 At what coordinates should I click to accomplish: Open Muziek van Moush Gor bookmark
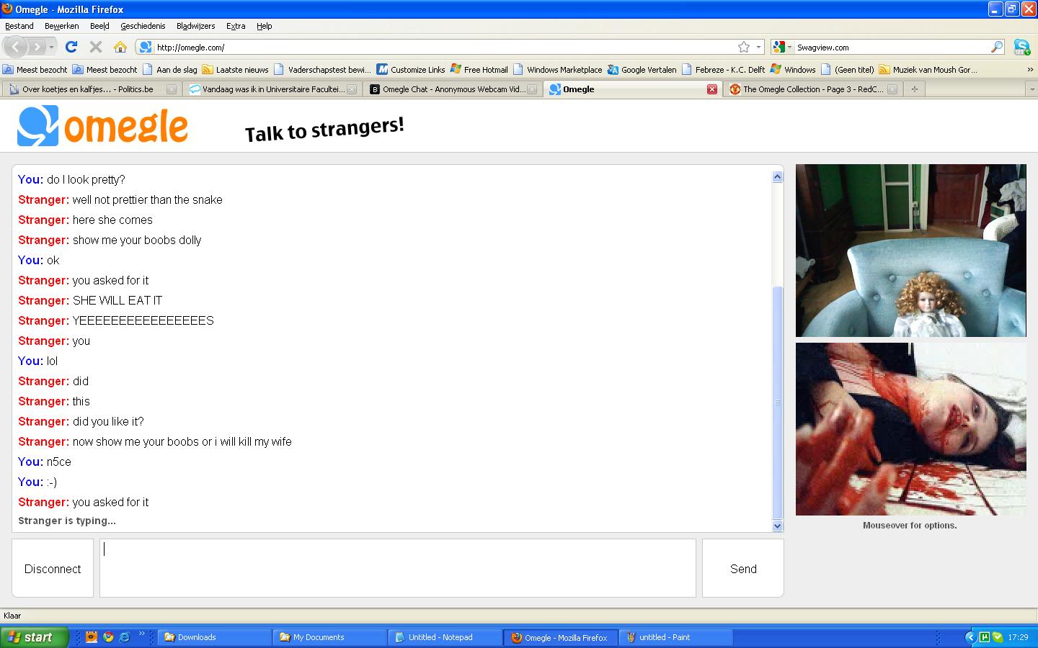click(928, 70)
